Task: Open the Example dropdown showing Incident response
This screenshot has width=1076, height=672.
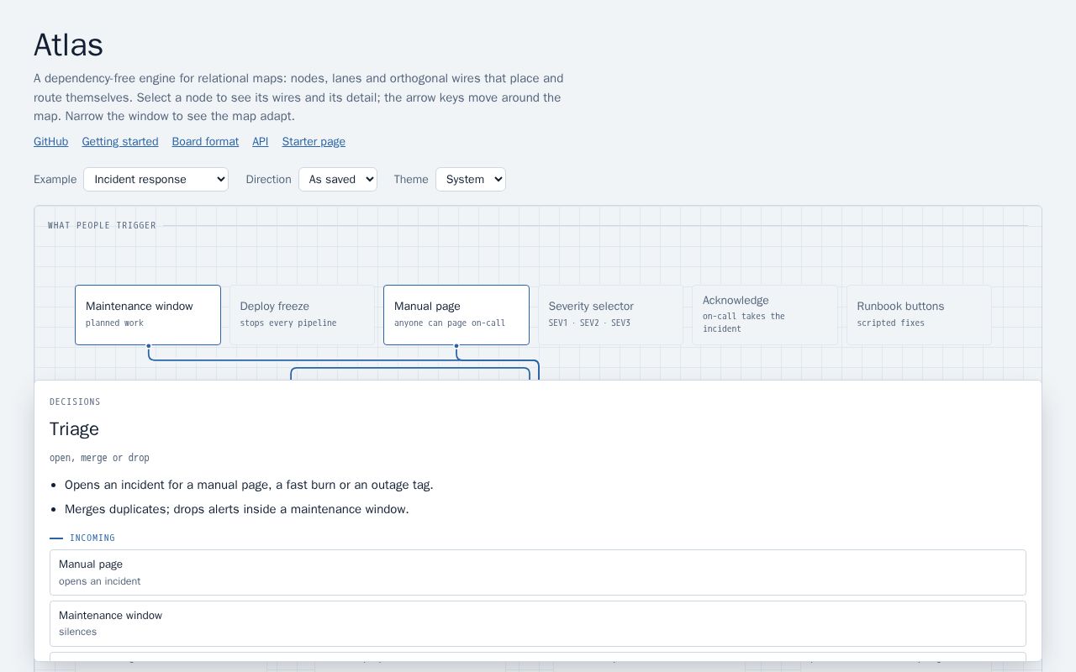Action: pos(156,179)
